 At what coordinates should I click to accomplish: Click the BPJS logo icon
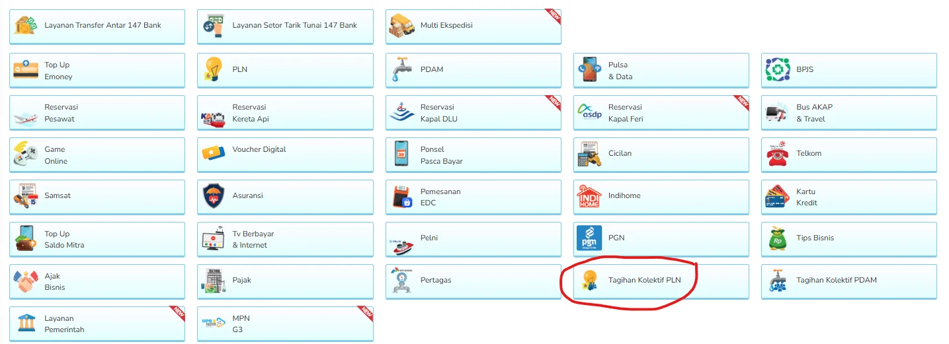tap(778, 69)
